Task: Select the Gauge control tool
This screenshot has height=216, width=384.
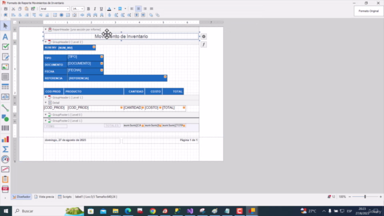Action: (5, 159)
